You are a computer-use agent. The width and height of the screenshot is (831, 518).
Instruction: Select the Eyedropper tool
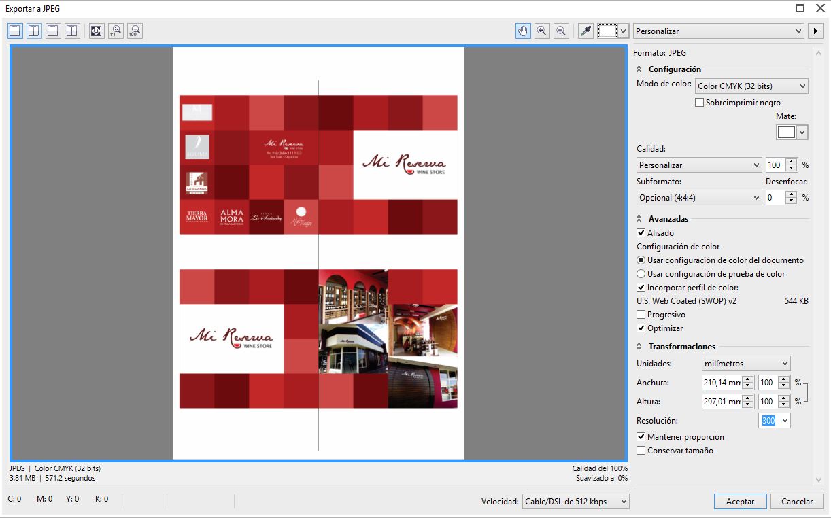[586, 31]
